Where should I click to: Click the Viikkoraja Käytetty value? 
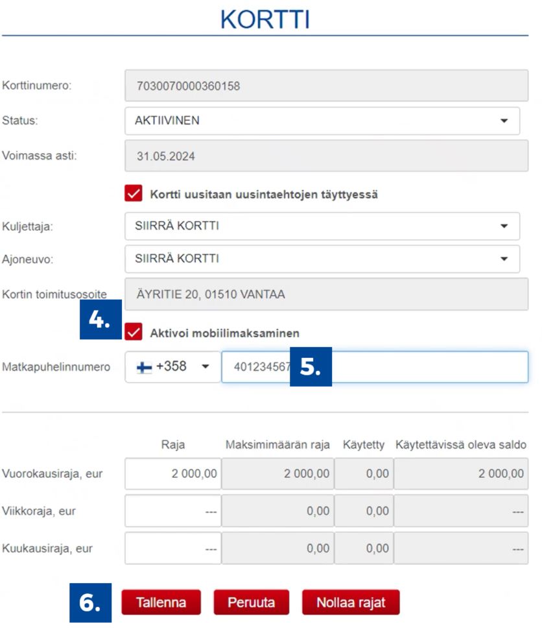(x=364, y=511)
